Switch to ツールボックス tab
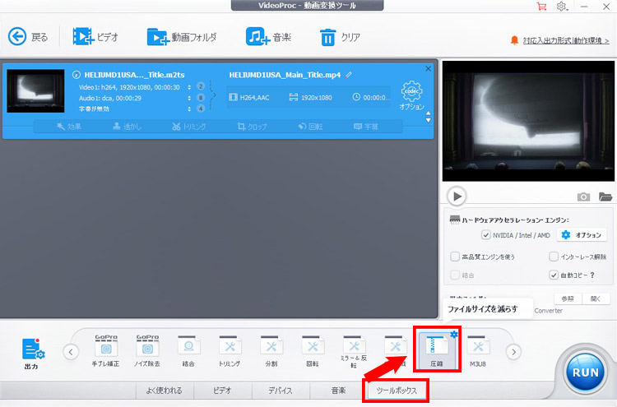The image size is (617, 407). (397, 391)
